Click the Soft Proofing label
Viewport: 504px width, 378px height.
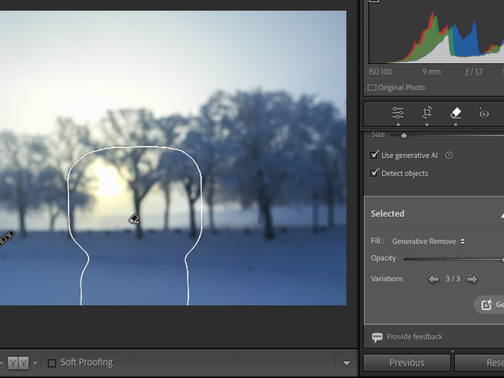click(87, 363)
